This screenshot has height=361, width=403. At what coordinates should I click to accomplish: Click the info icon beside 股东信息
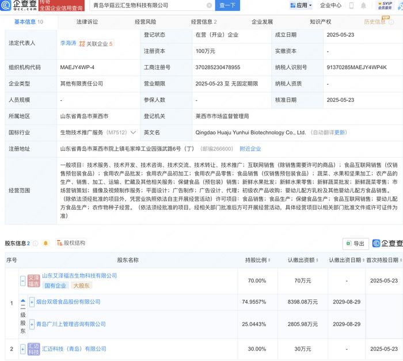pos(36,243)
